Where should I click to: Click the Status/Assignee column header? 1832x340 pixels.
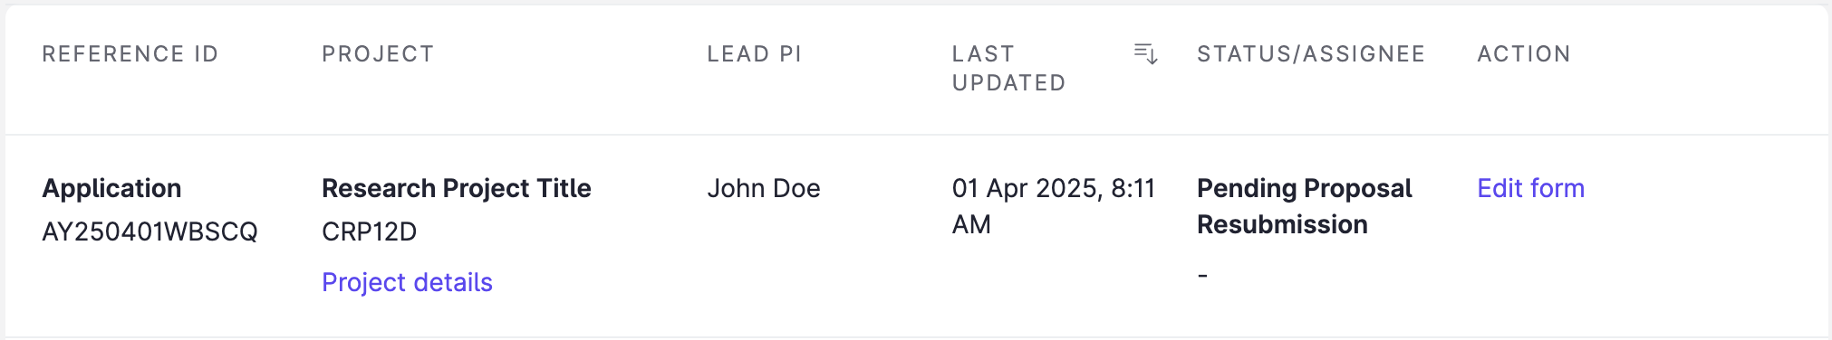click(x=1311, y=54)
